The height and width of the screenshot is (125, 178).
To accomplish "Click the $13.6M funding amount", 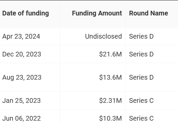I will point(110,77).
